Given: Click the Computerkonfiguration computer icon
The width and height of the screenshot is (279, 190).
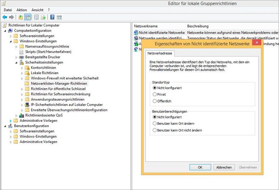Looking at the screenshot, I should pyautogui.click(x=10, y=31).
